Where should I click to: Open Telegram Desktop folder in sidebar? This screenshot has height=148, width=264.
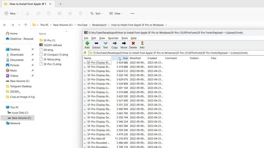[x=19, y=86]
